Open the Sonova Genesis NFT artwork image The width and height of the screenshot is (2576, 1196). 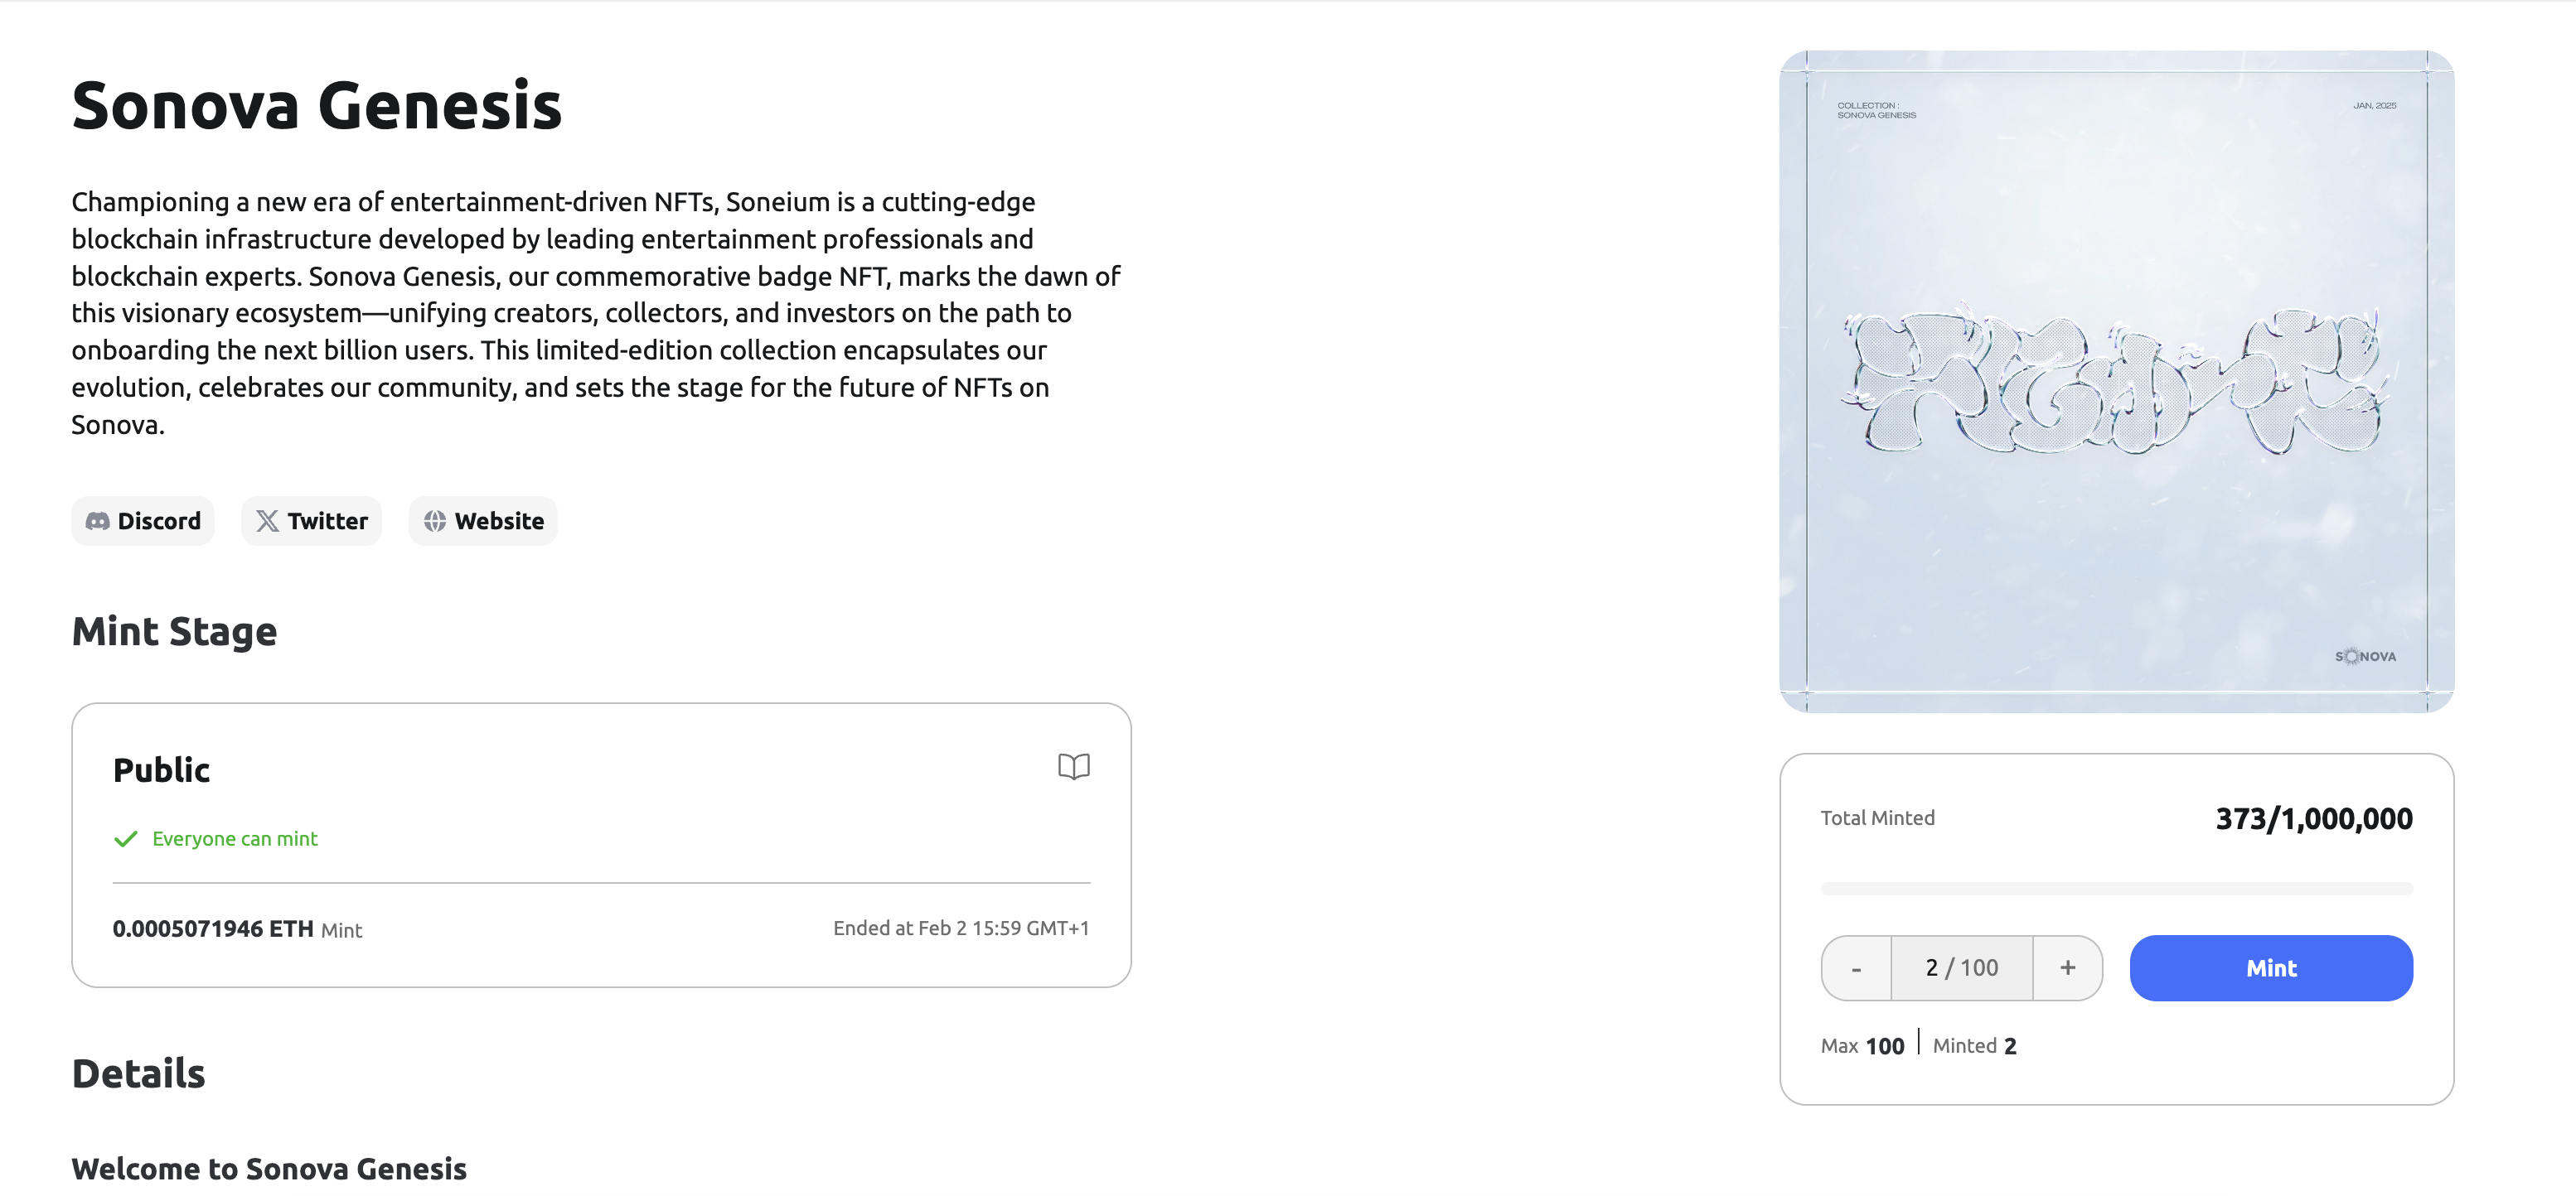[2116, 381]
